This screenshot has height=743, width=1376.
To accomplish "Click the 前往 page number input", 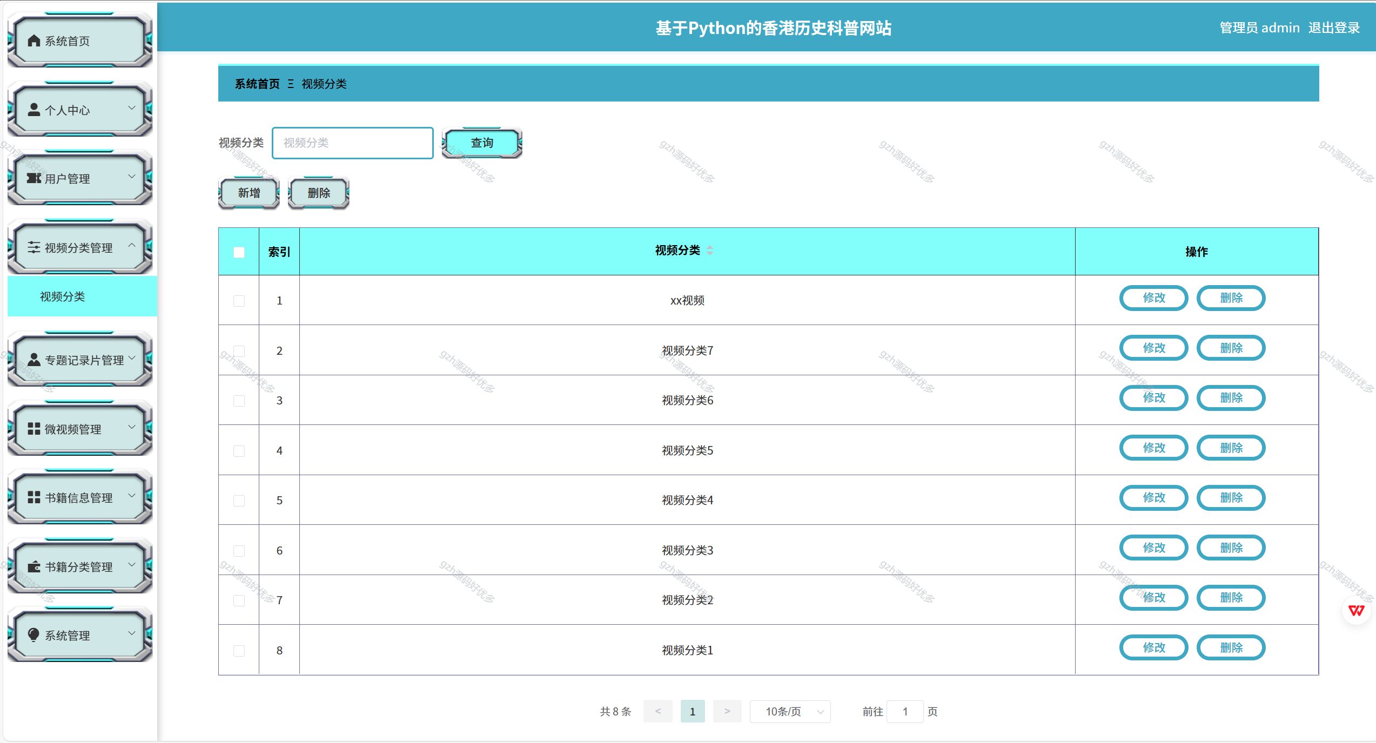I will (905, 712).
